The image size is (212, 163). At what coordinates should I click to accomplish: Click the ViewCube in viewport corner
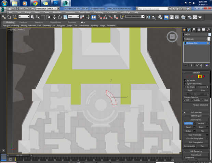172,37
